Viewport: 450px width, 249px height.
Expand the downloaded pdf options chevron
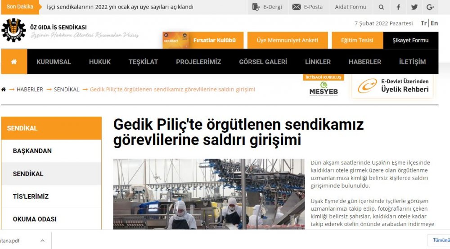coord(42,241)
